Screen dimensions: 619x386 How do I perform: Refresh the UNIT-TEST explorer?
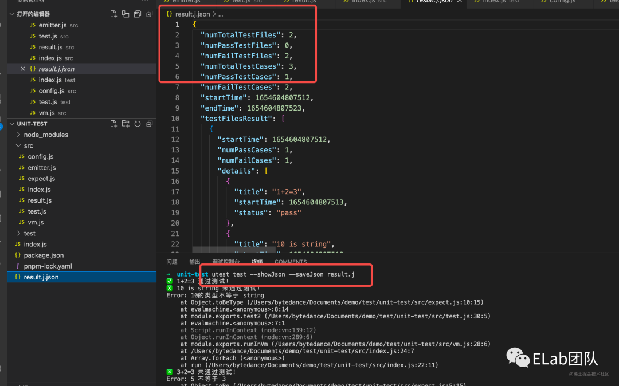138,124
